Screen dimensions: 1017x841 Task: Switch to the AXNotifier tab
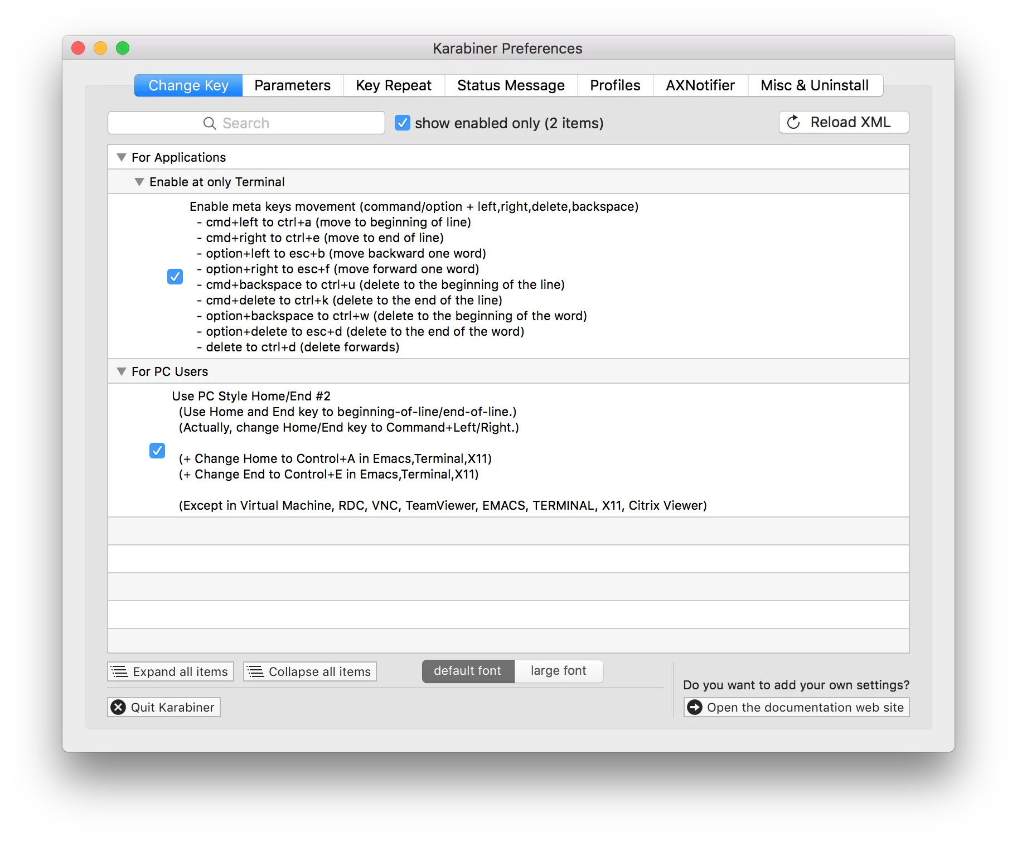click(x=700, y=85)
